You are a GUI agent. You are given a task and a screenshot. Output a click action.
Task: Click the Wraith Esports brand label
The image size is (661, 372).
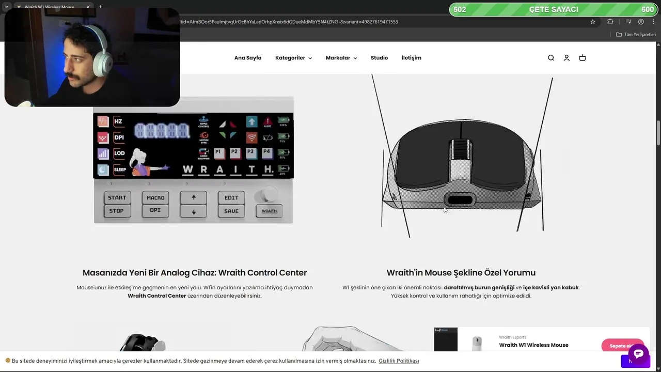512,337
